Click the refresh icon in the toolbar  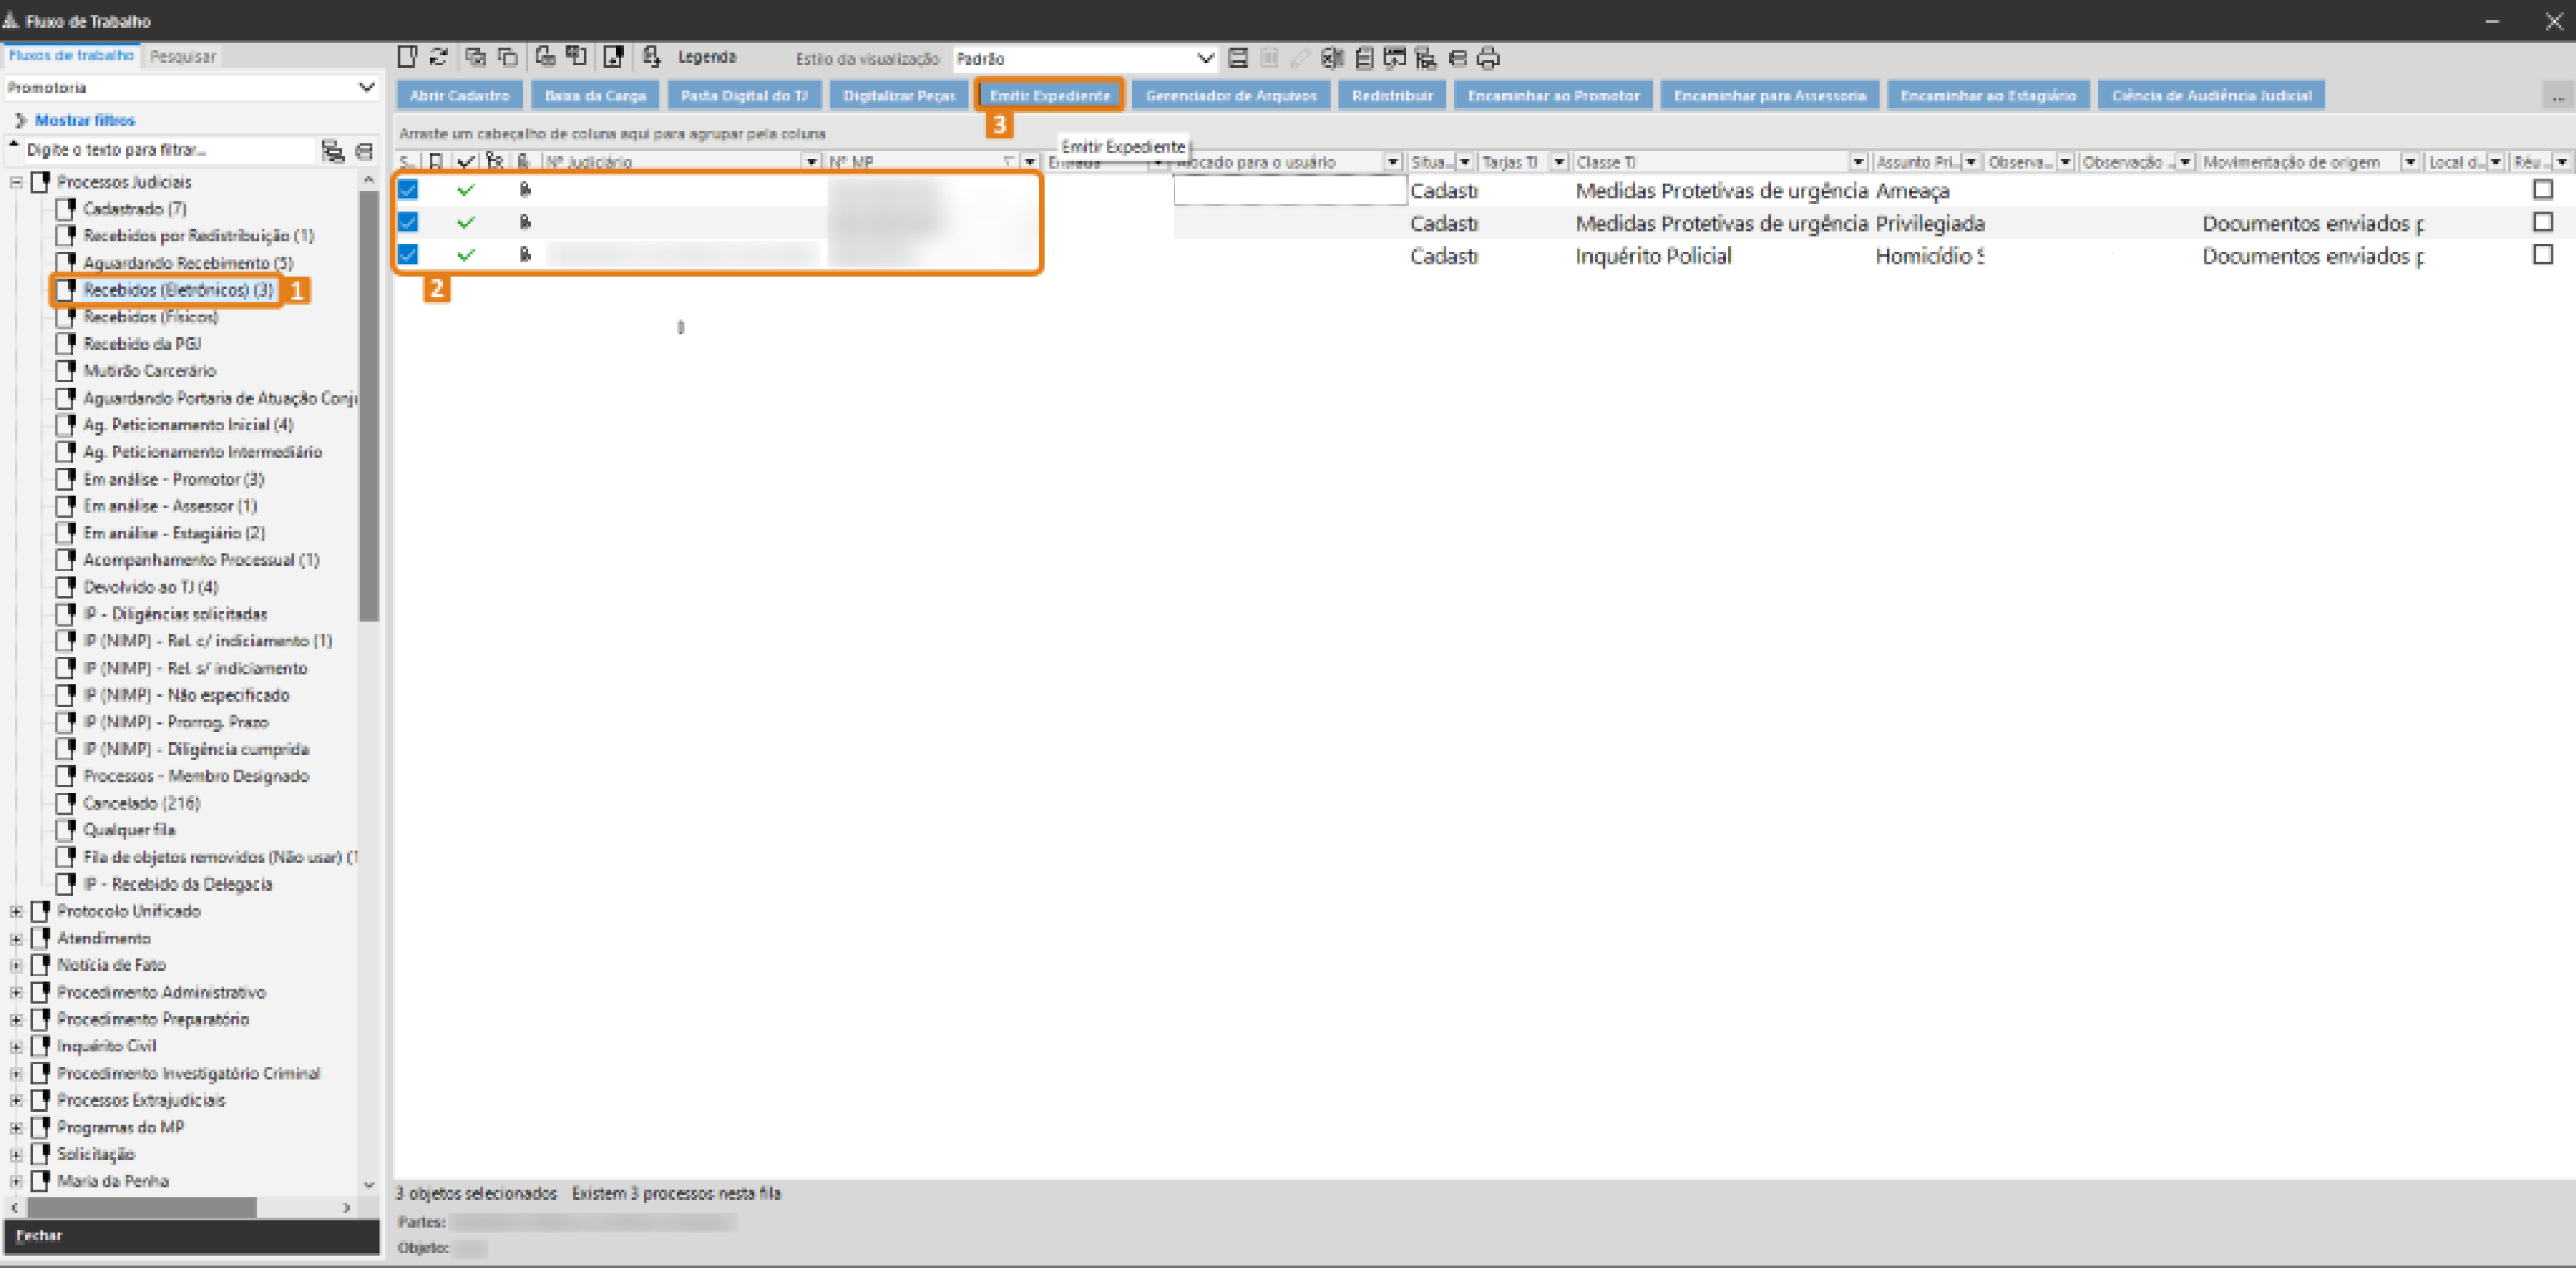pyautogui.click(x=438, y=57)
